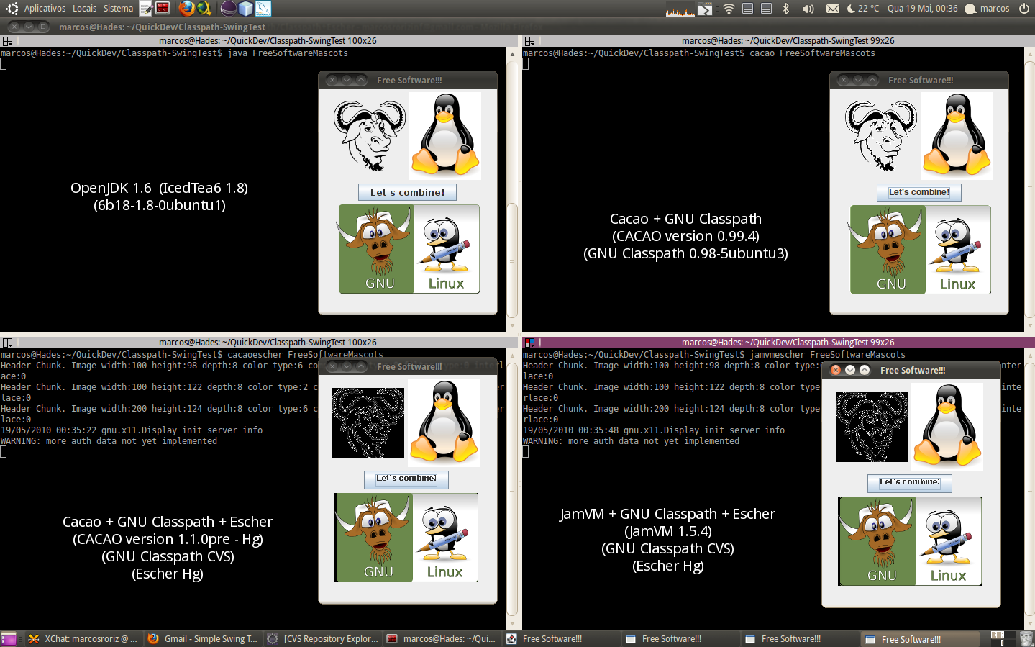Viewport: 1035px width, 647px height.
Task: Click the top-left terminal pane scrollbar
Action: pos(512,189)
